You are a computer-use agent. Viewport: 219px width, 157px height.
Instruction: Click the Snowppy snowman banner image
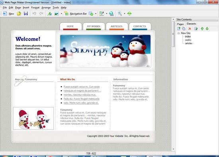pyautogui.click(x=105, y=51)
